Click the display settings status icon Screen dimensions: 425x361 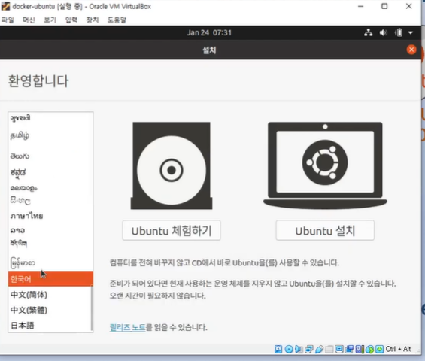[339, 349]
